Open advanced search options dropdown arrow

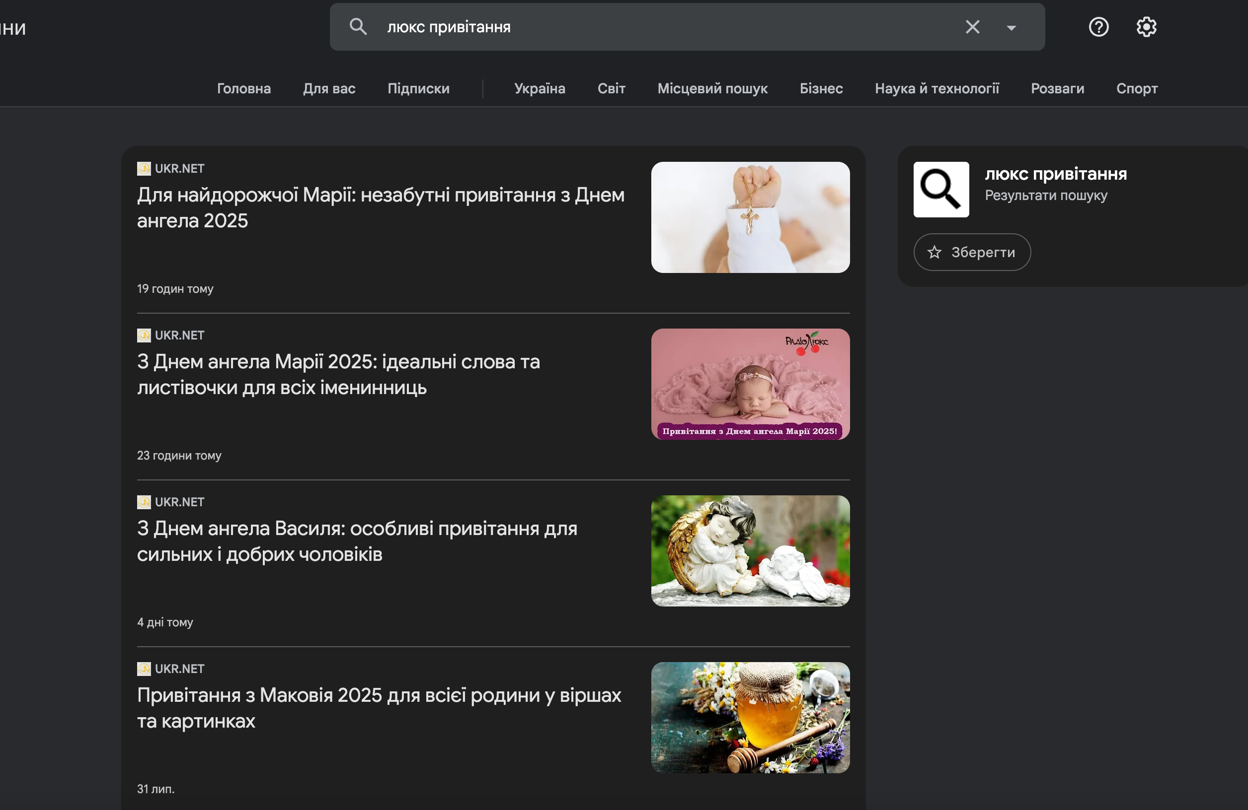pos(1011,28)
